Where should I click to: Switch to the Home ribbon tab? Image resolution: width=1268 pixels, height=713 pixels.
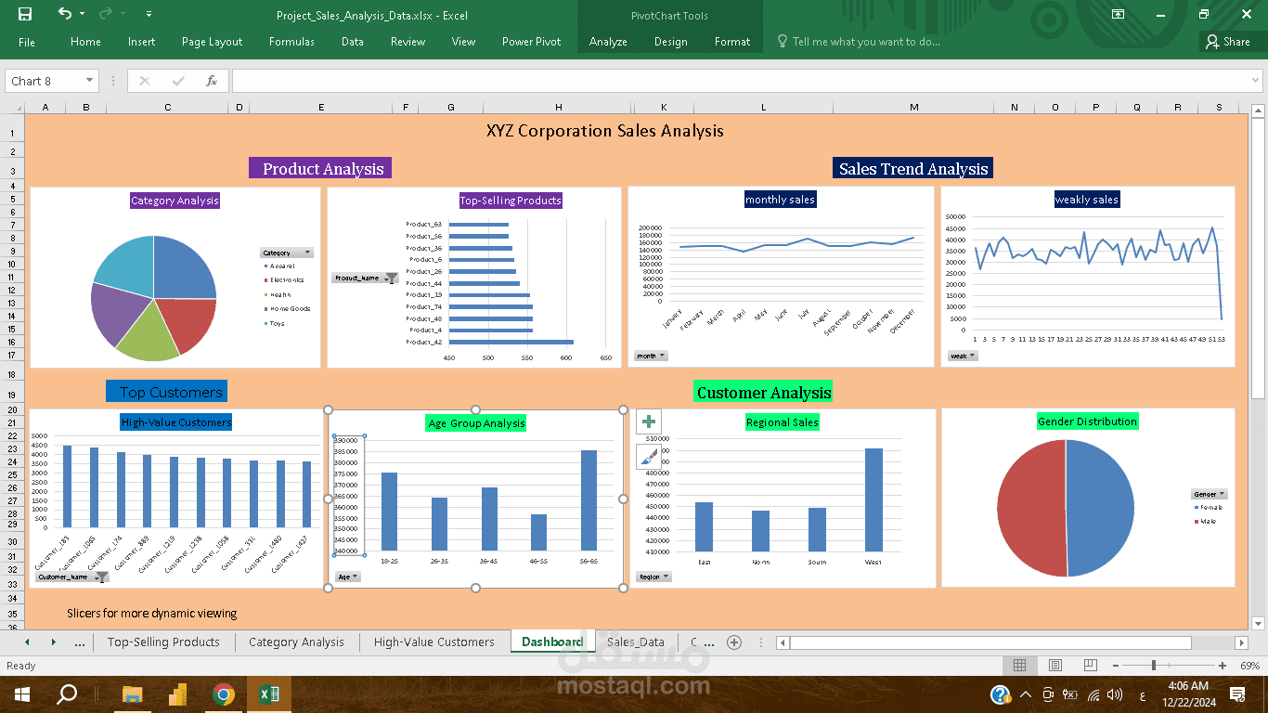85,42
